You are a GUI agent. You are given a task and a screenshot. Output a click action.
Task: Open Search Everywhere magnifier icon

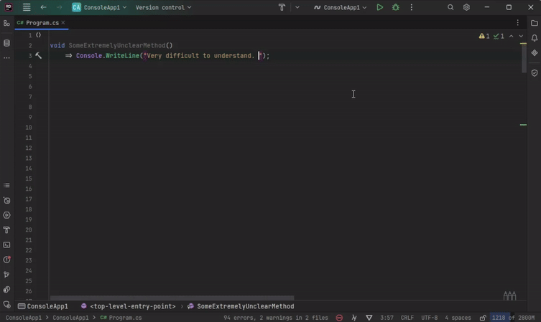tap(450, 7)
